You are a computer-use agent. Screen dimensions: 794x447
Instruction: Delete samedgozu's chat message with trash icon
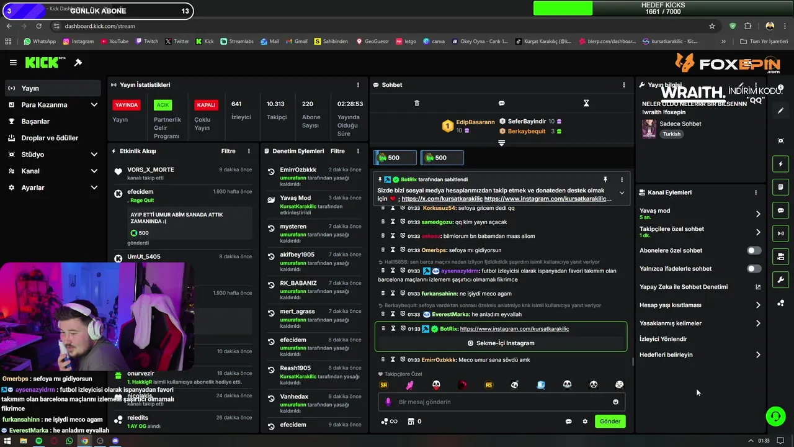click(x=383, y=222)
